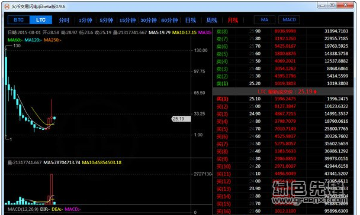Select the 15分钟 chart interval
The height and width of the screenshot is (215, 360).
[x=127, y=21]
